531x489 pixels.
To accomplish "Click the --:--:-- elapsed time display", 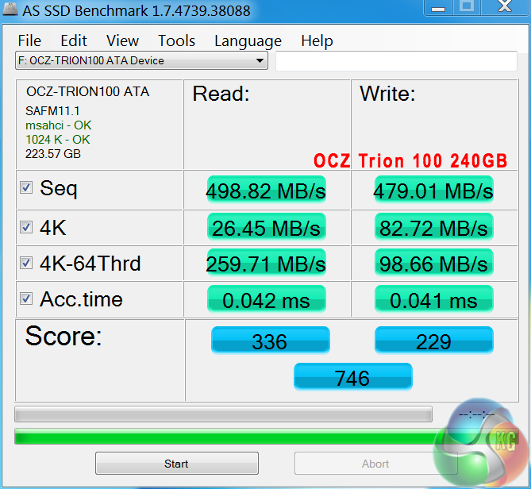I will pos(477,415).
